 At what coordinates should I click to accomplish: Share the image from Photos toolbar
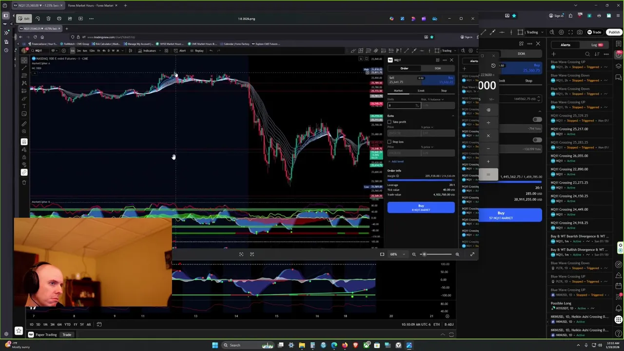click(x=70, y=19)
